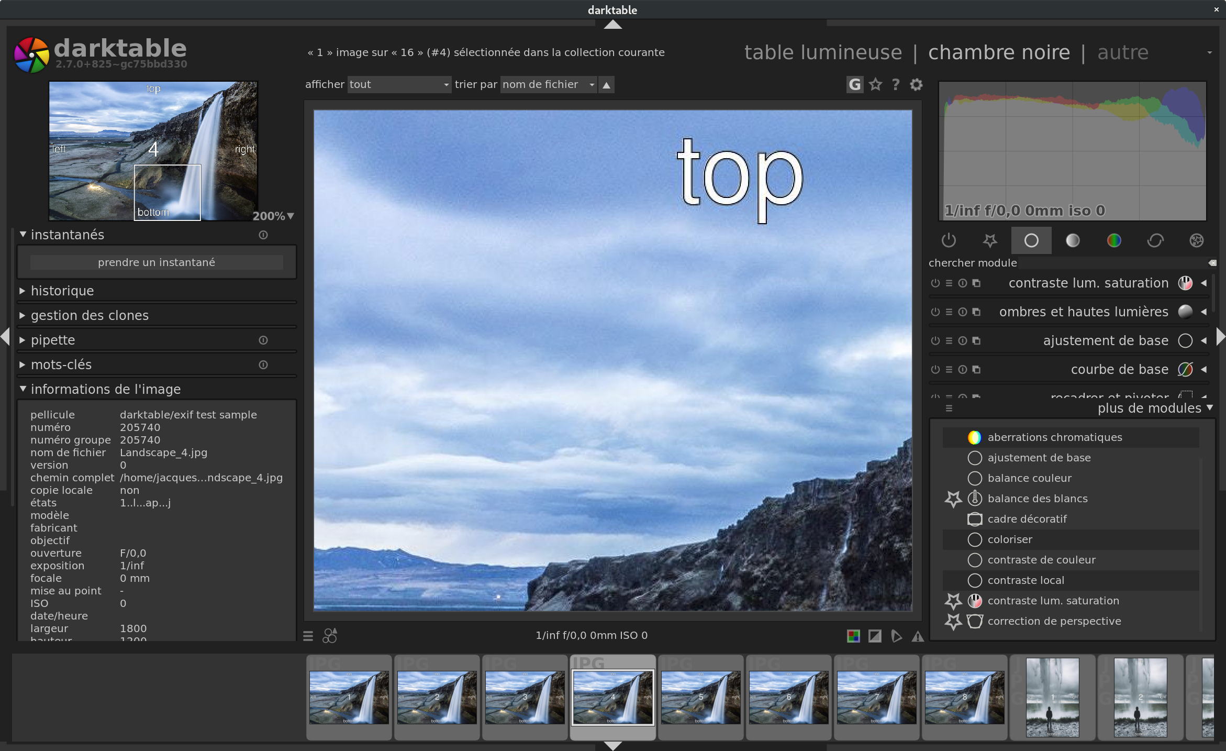Screen dimensions: 1226x751
Task: Switch on courbe de base module
Action: (935, 370)
